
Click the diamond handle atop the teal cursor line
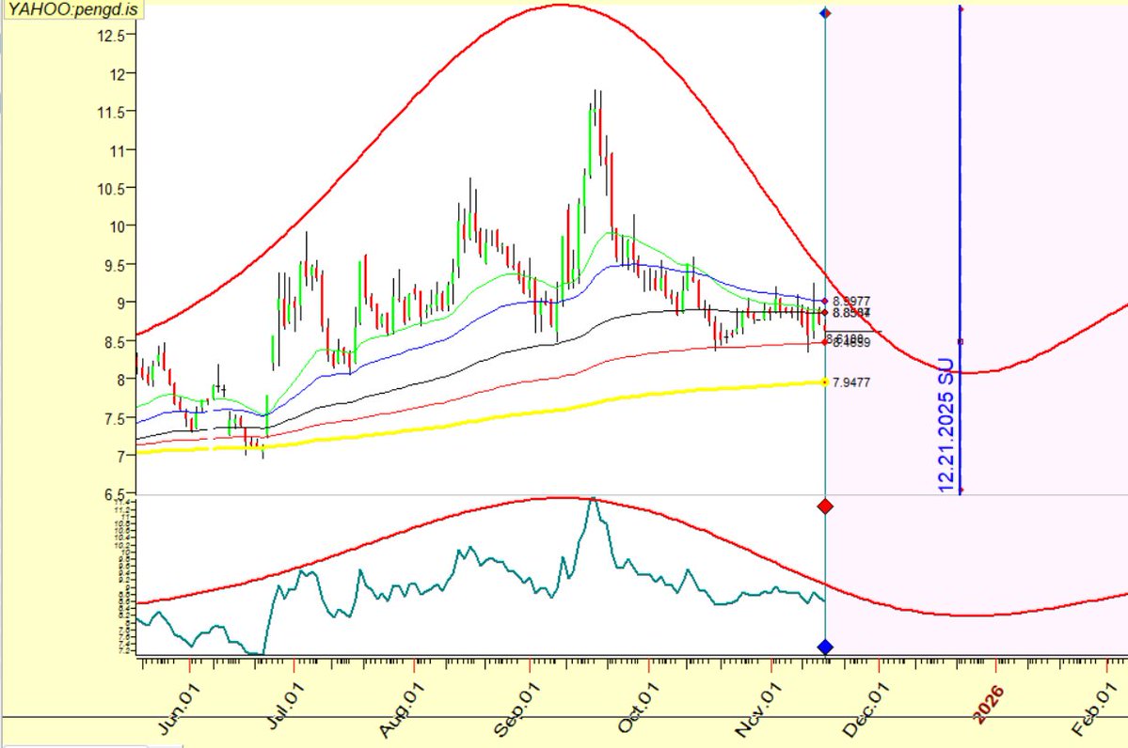click(x=825, y=13)
